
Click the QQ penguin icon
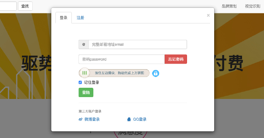click(129, 119)
